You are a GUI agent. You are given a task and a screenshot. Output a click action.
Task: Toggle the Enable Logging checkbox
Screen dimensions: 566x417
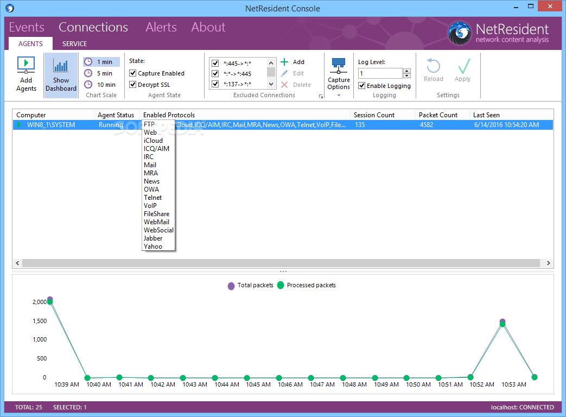click(362, 86)
